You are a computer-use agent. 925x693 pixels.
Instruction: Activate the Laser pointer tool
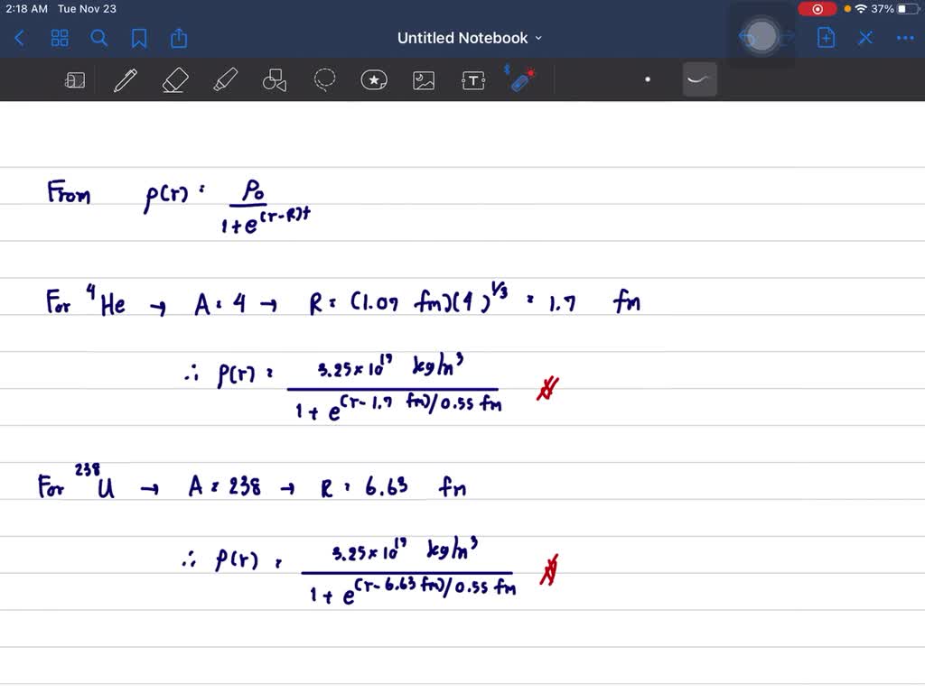522,79
